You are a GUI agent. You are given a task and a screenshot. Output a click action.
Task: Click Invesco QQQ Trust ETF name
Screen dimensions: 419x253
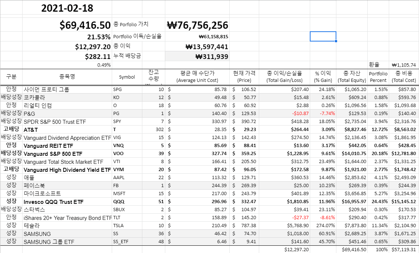[x=67, y=202]
